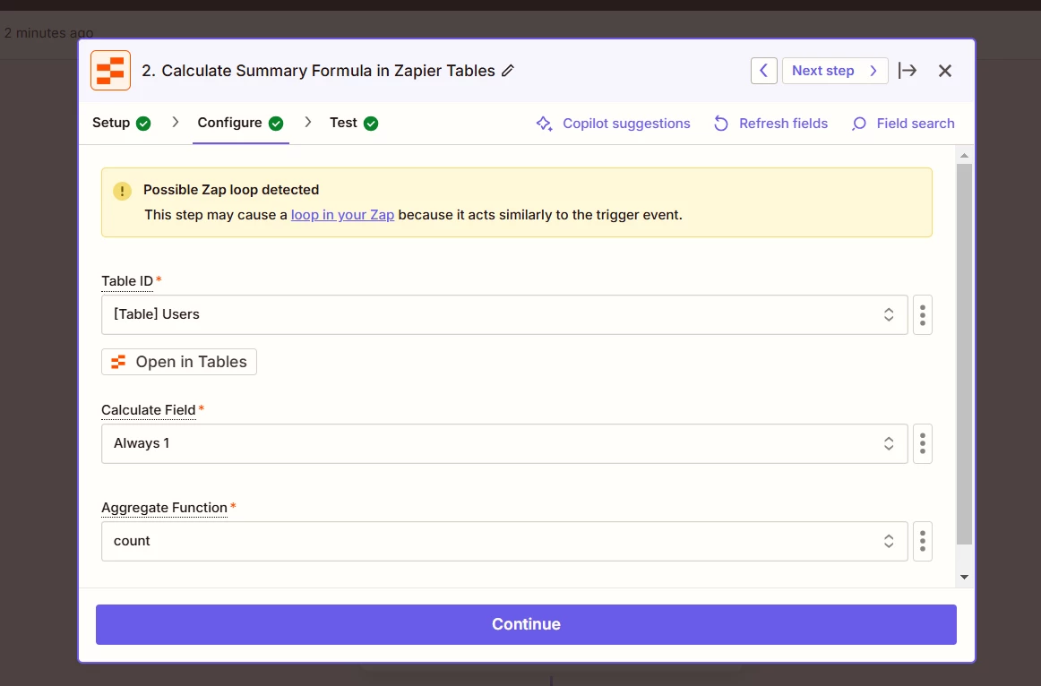This screenshot has height=686, width=1041.
Task: Click the Aggregate Function label
Action: click(x=164, y=508)
